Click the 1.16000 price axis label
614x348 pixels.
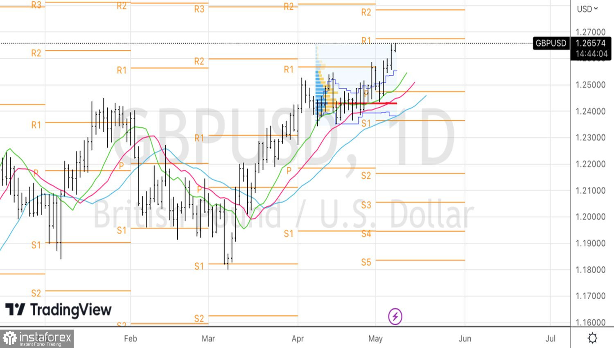click(590, 322)
